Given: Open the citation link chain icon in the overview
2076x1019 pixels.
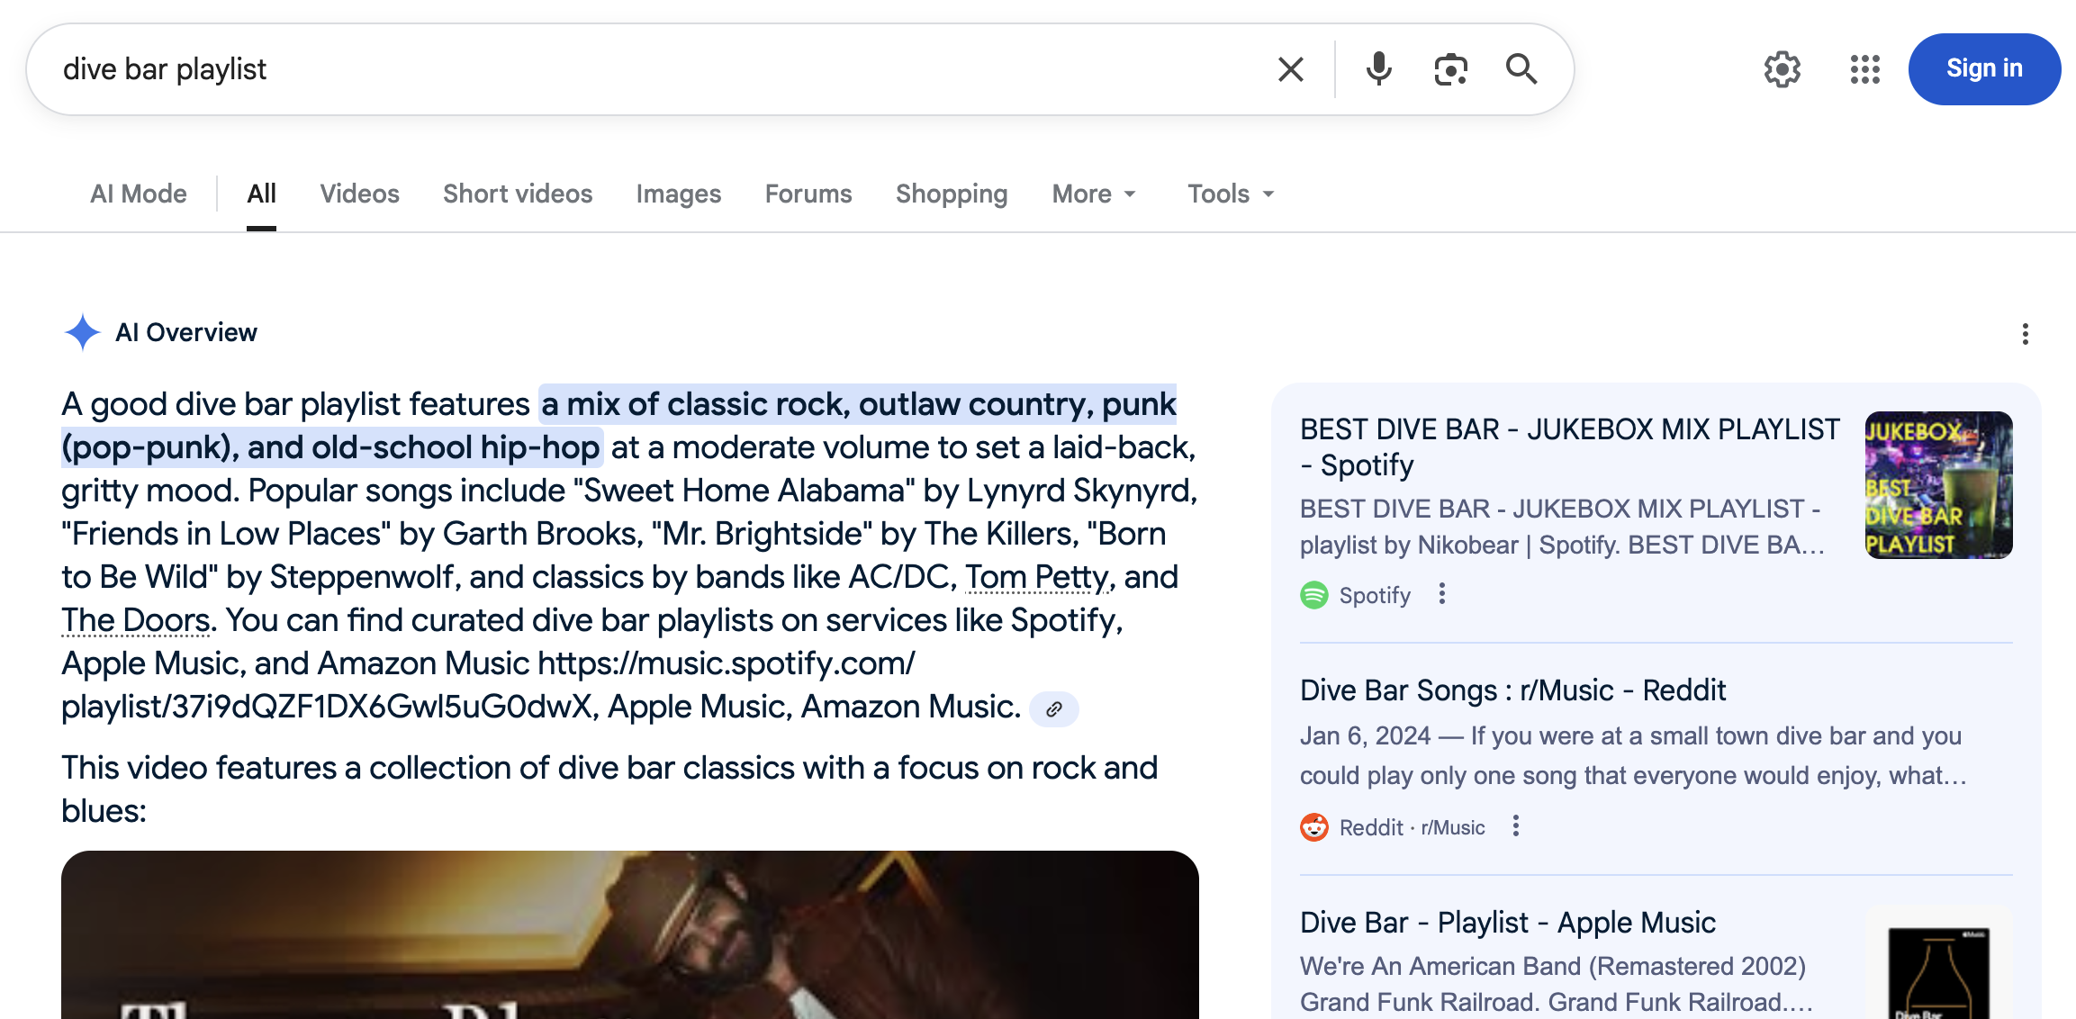Looking at the screenshot, I should [x=1054, y=709].
